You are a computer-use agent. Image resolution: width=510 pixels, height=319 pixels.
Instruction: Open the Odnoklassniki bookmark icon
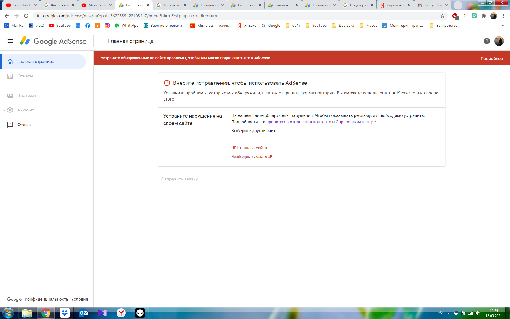click(97, 26)
